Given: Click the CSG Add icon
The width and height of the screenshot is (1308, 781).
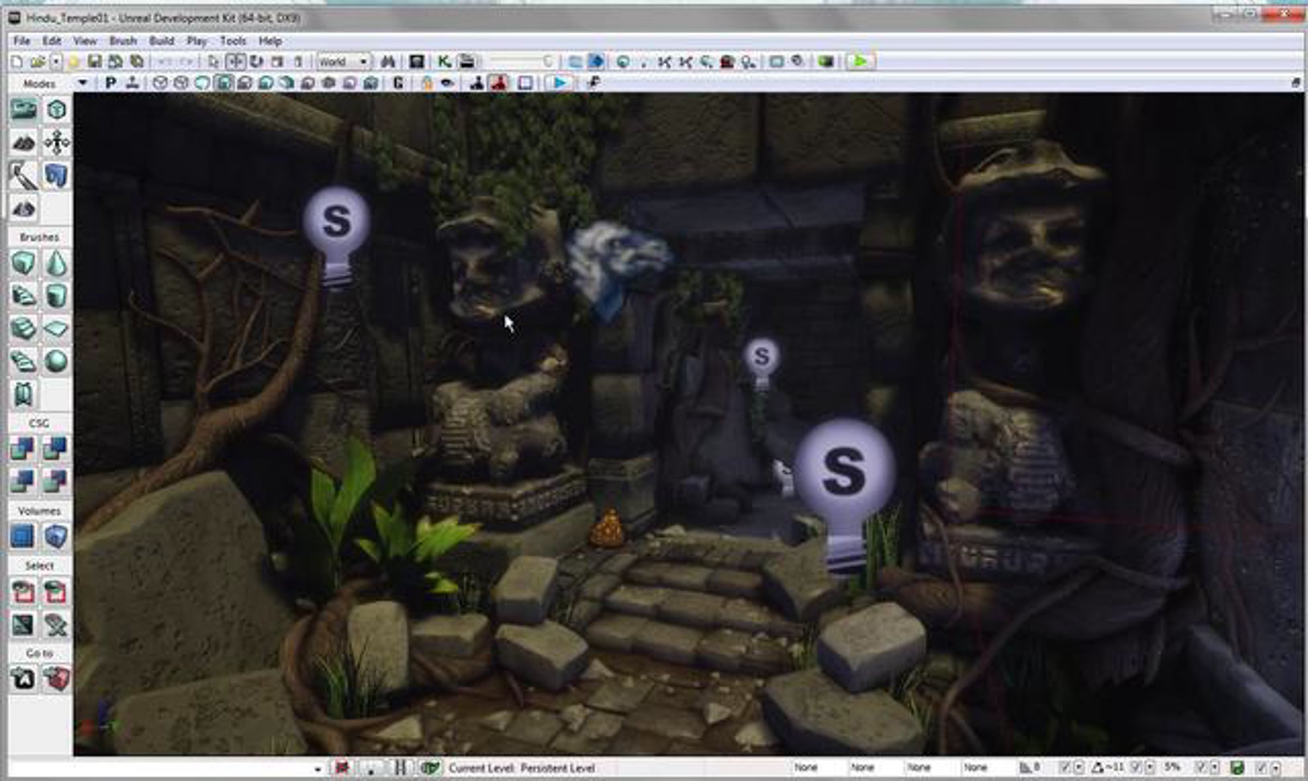Looking at the screenshot, I should pos(23,449).
